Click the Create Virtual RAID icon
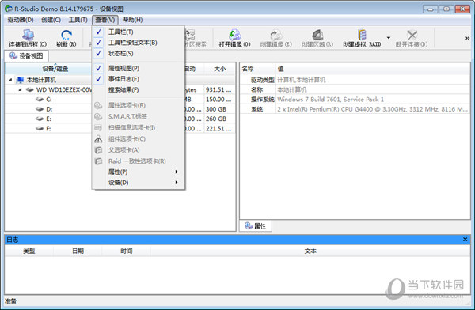 coord(362,35)
